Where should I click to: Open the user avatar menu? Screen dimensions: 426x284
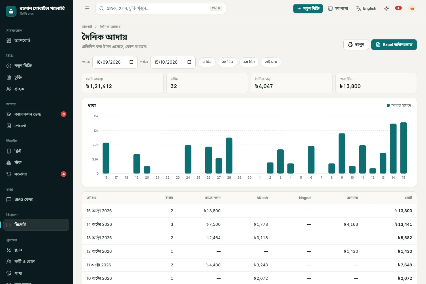[x=412, y=9]
